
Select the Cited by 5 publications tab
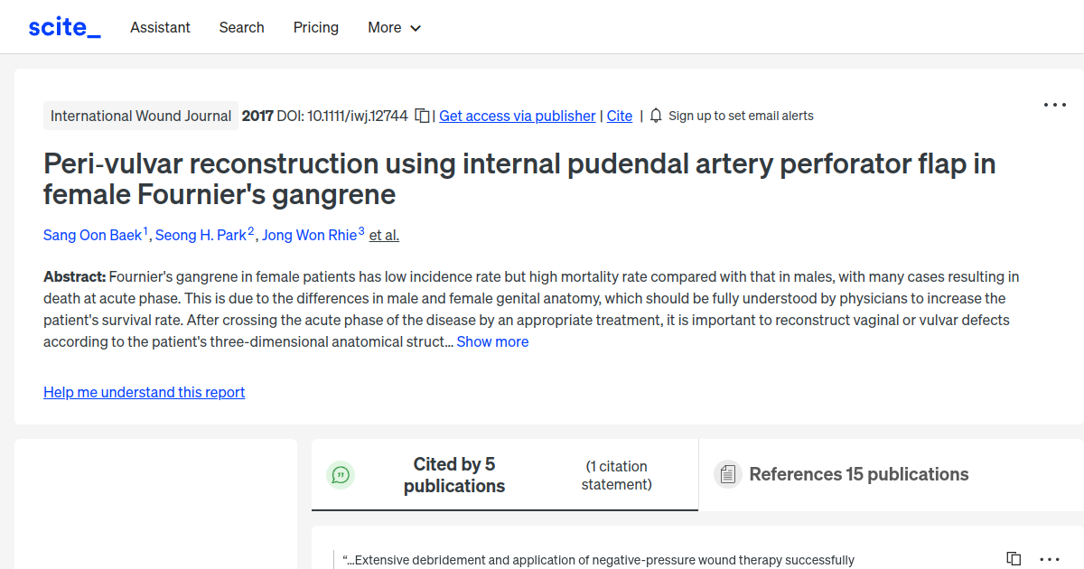pos(453,473)
